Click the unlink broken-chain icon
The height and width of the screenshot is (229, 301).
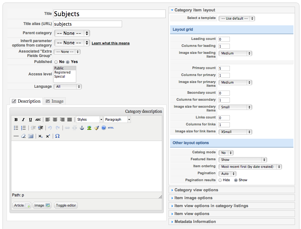pyautogui.click(x=75, y=128)
